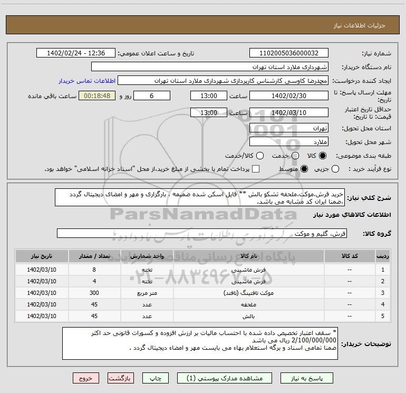
Task: Select the خدمت radio button
Action: [x=295, y=156]
